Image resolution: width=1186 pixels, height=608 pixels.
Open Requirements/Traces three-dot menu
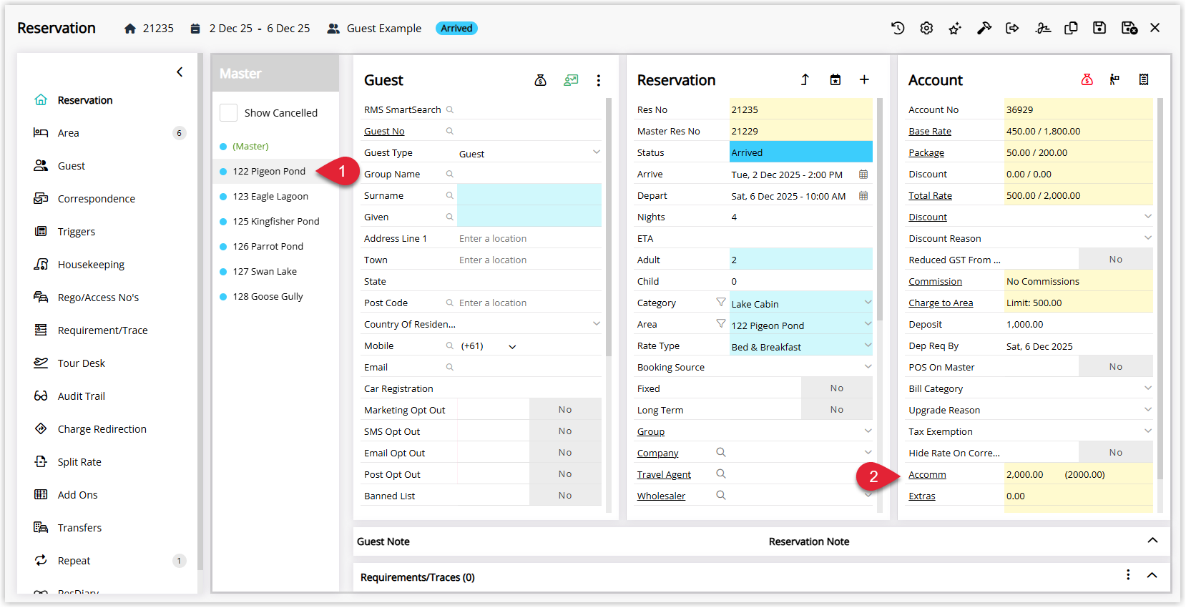click(1128, 575)
